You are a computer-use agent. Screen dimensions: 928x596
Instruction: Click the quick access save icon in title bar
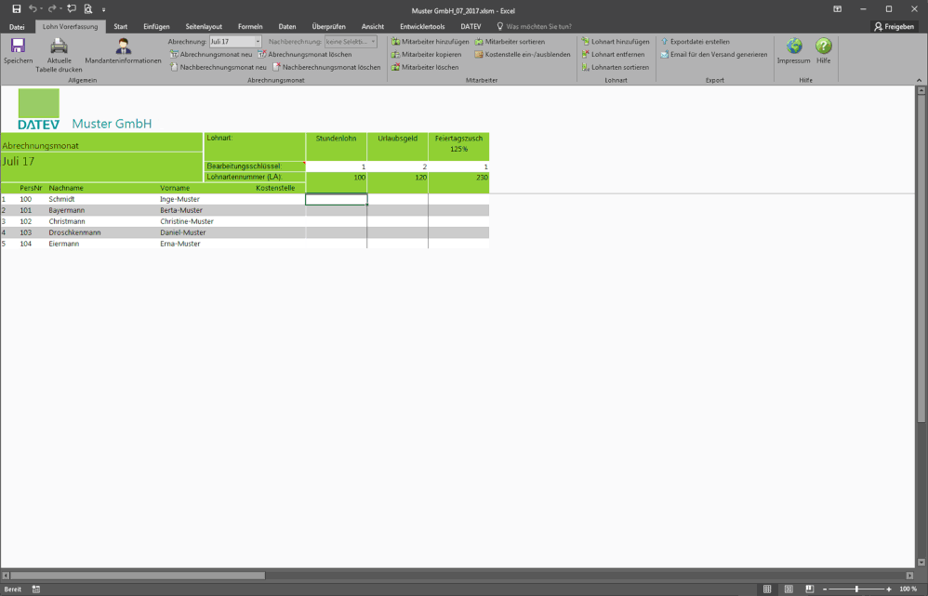[17, 9]
